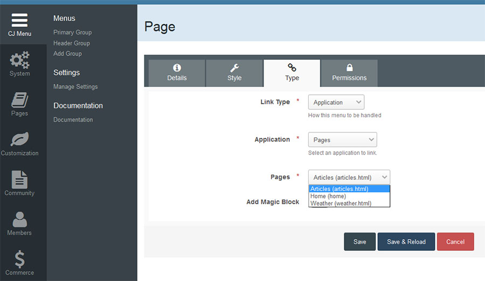Cancel the page edit

click(455, 242)
